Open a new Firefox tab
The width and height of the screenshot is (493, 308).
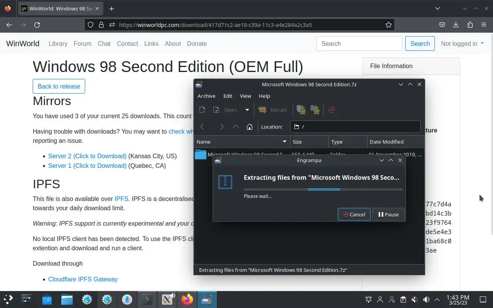(x=111, y=8)
